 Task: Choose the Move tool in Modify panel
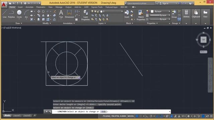39,11
